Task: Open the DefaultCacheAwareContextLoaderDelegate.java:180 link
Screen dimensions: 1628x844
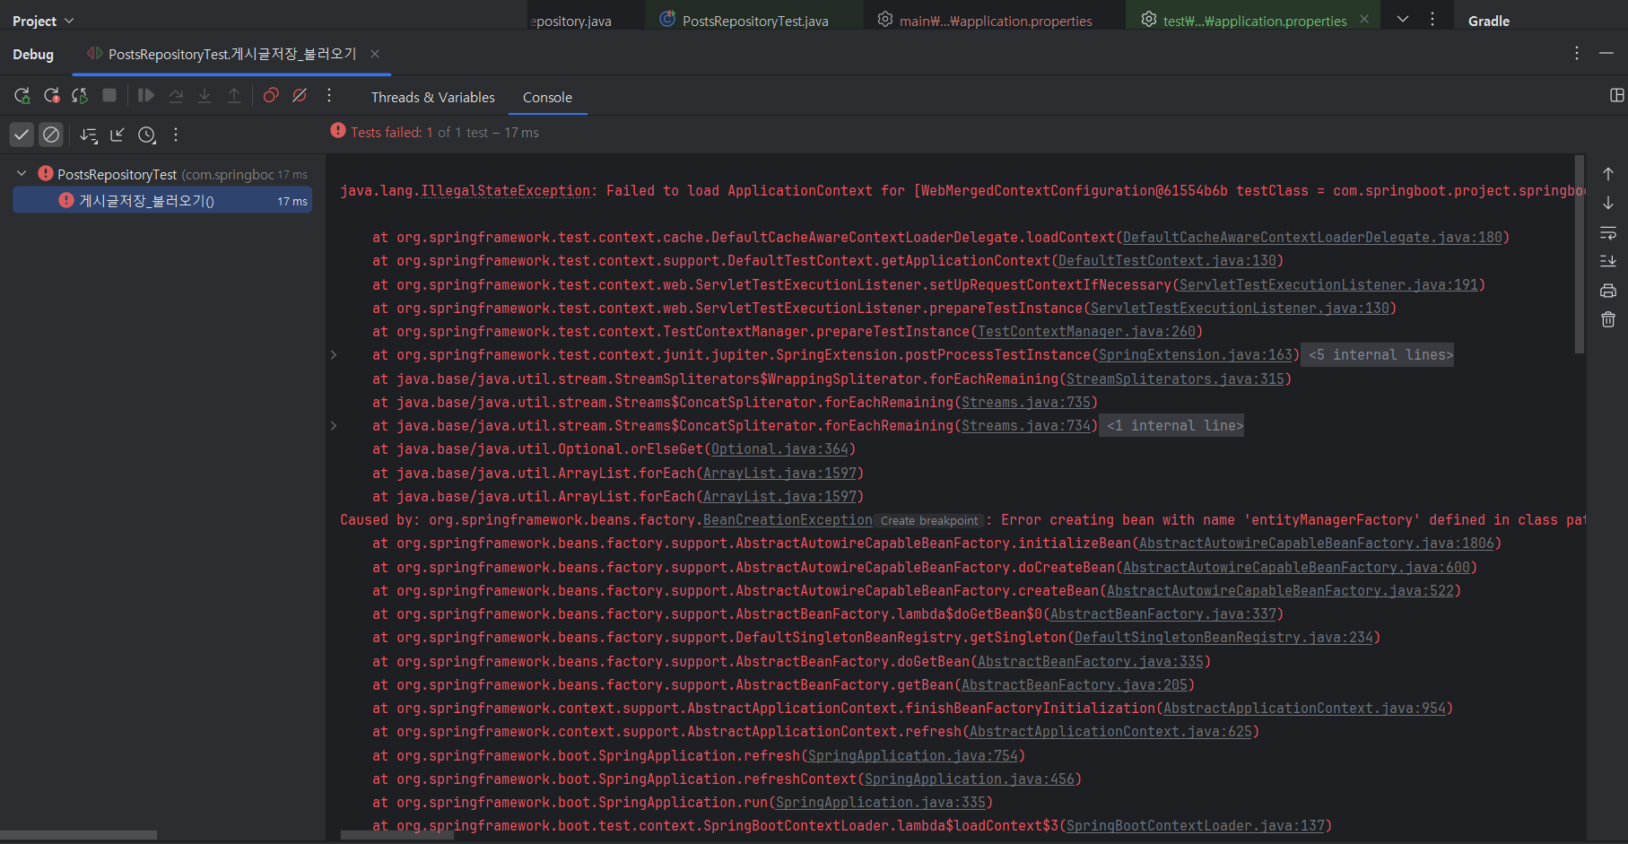Action: [x=1312, y=238]
